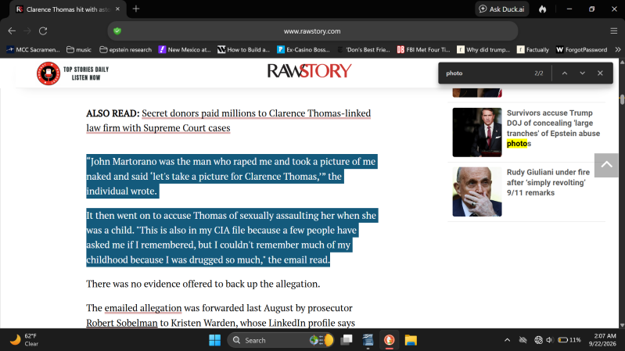The width and height of the screenshot is (625, 351).
Task: Expand the hidden bookmarks overflow chevron
Action: pos(618,50)
